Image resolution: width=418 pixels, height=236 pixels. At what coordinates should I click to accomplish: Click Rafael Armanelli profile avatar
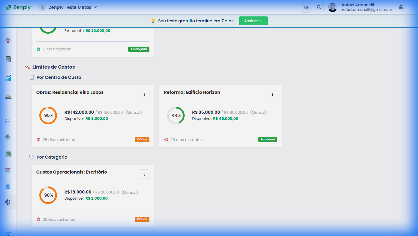coord(332,7)
